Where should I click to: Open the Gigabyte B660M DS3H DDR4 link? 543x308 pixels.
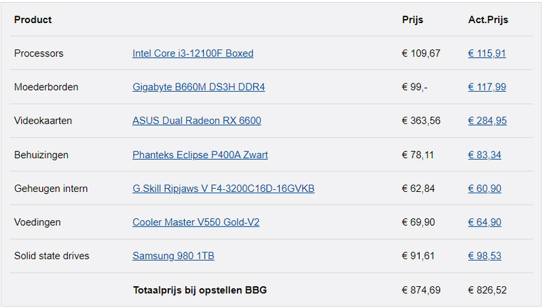(198, 88)
